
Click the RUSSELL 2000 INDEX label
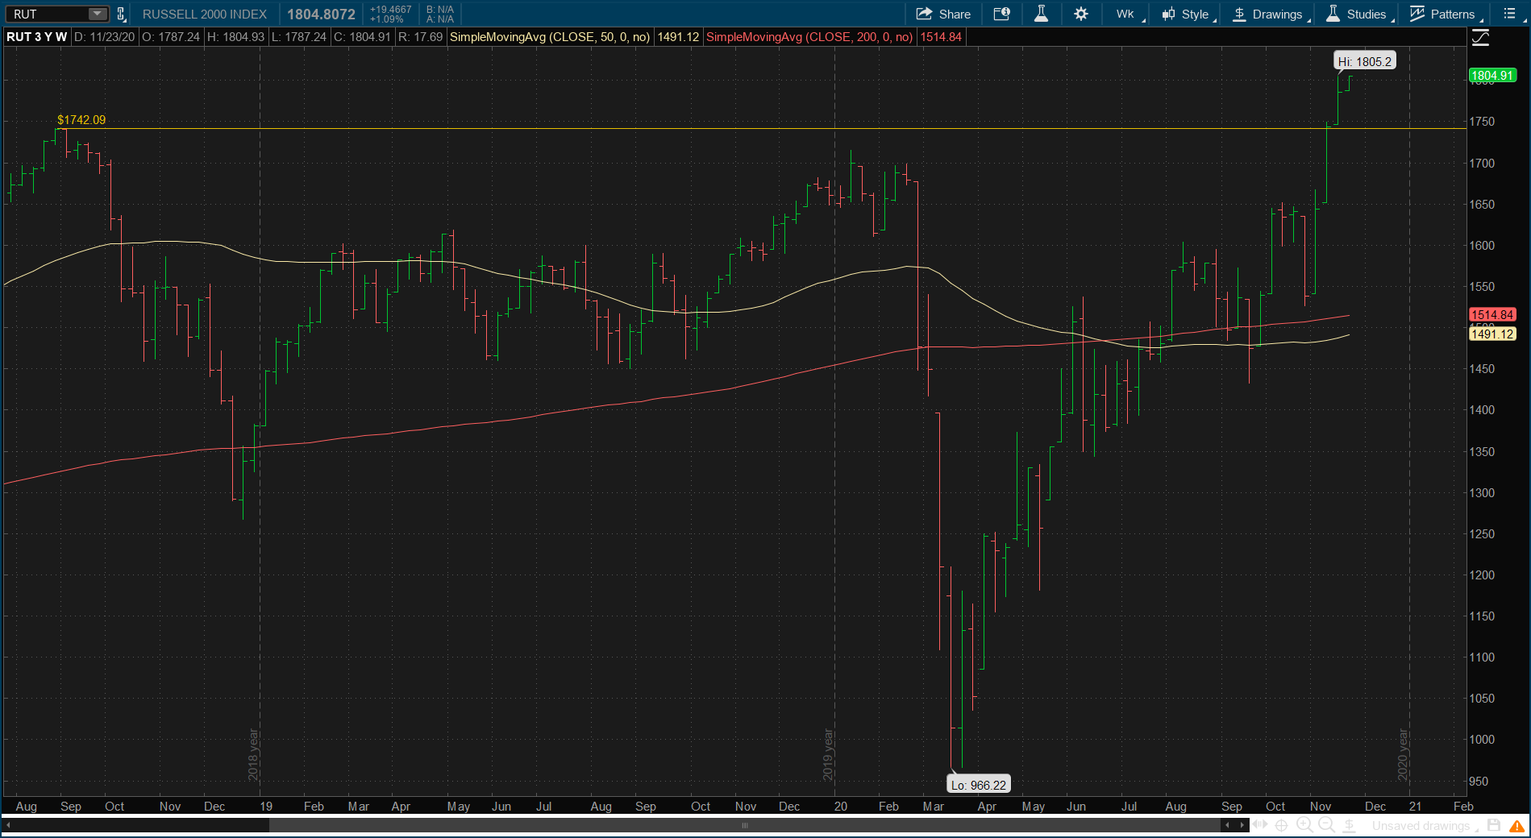[205, 14]
